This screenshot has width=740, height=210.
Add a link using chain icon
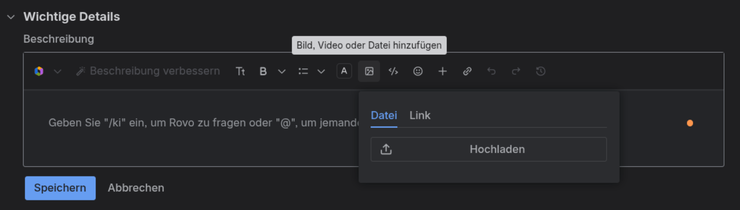tap(467, 71)
